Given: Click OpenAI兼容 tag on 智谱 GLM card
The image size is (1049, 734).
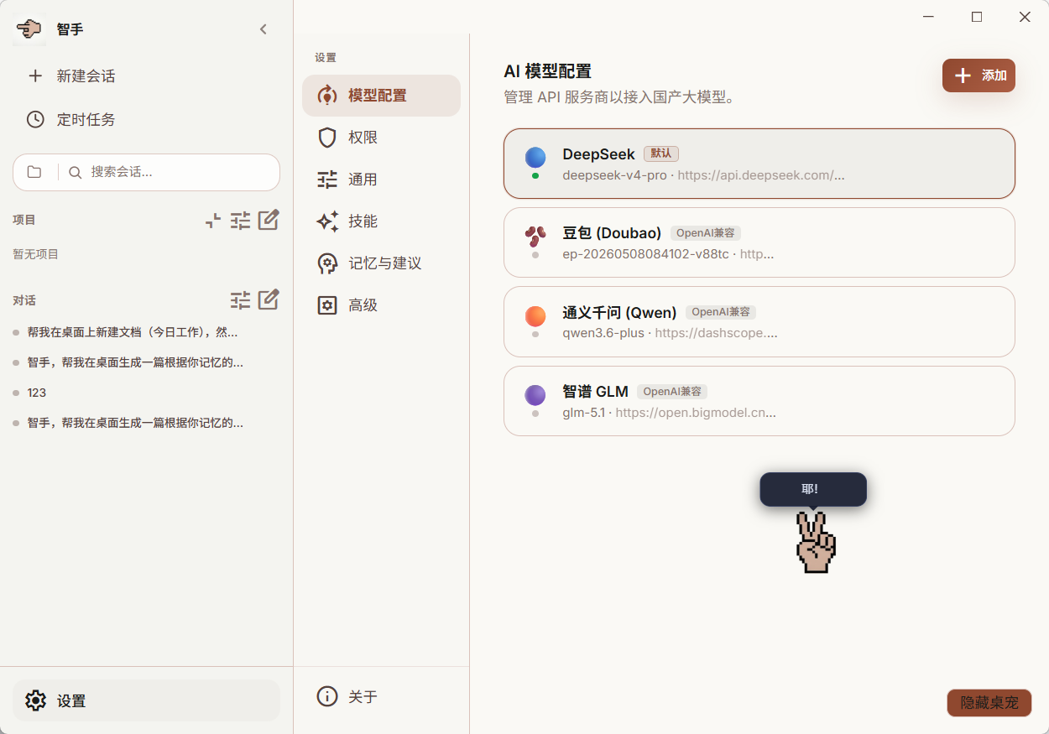Looking at the screenshot, I should (672, 392).
